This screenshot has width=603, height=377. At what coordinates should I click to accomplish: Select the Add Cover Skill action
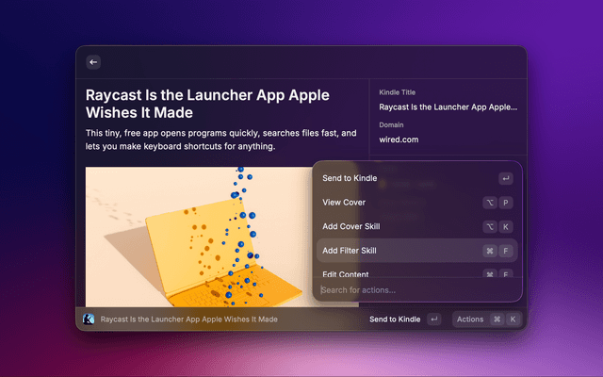coord(350,227)
